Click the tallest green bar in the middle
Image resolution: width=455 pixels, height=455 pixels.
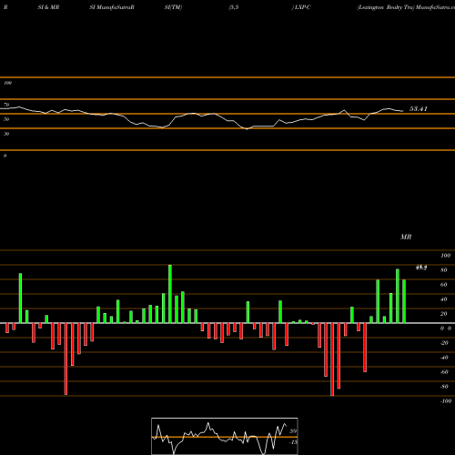point(170,294)
